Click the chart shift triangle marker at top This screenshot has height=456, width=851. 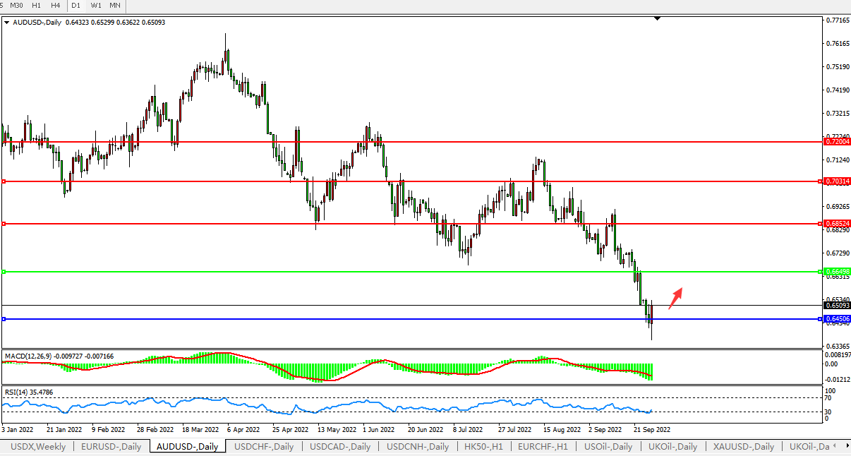pyautogui.click(x=657, y=19)
